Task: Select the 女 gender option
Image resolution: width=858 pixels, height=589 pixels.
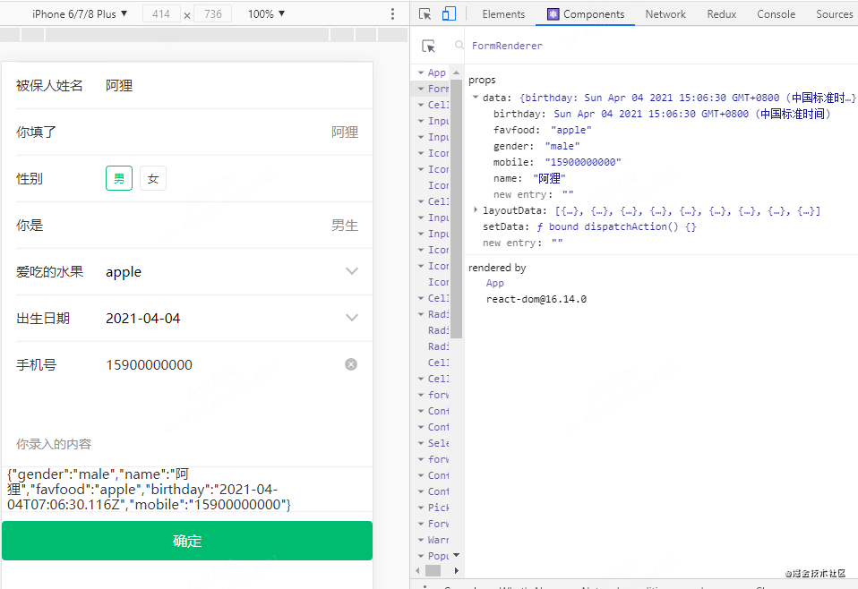Action: click(152, 179)
